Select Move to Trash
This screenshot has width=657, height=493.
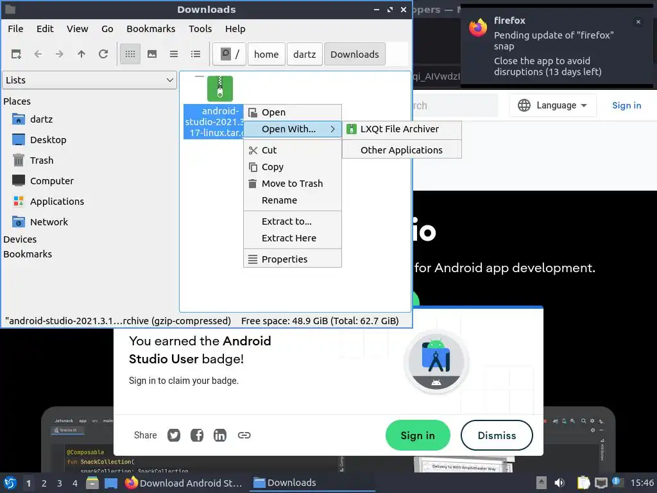[293, 184]
